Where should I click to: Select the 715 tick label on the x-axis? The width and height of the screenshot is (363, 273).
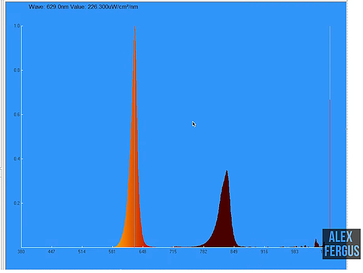tap(173, 251)
